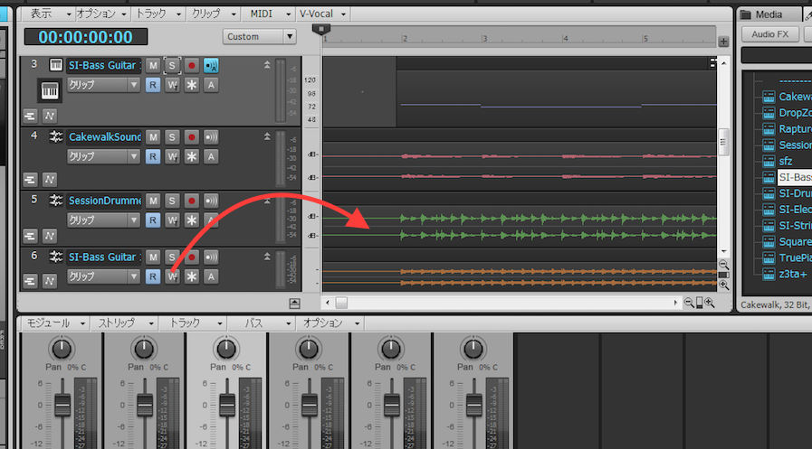Screen dimensions: 812x449
Task: Click the A button on track 3
Action: coord(211,85)
